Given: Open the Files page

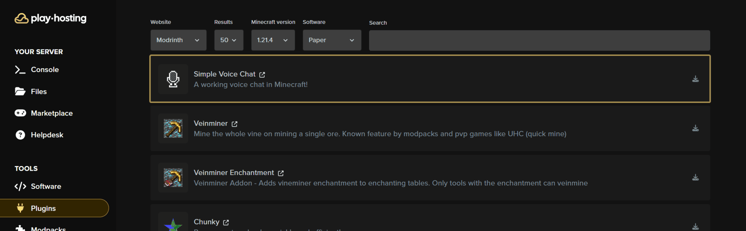Looking at the screenshot, I should [x=31, y=91].
